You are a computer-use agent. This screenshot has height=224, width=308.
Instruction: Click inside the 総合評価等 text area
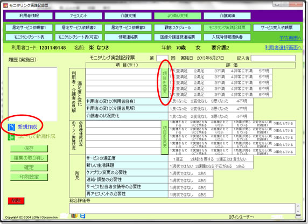(182, 208)
